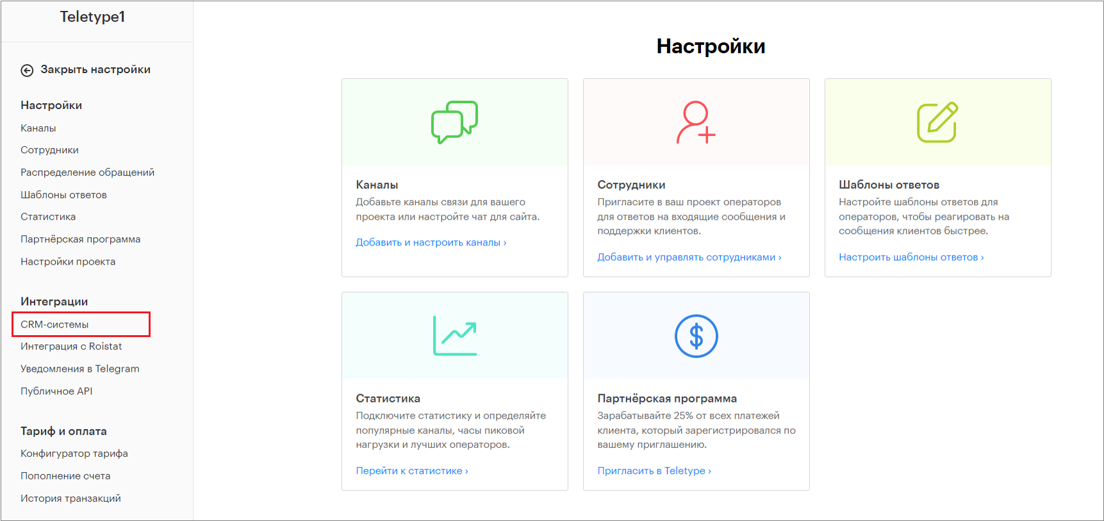Image resolution: width=1104 pixels, height=521 pixels.
Task: Select Интеграция с Roistat
Action: tap(71, 346)
